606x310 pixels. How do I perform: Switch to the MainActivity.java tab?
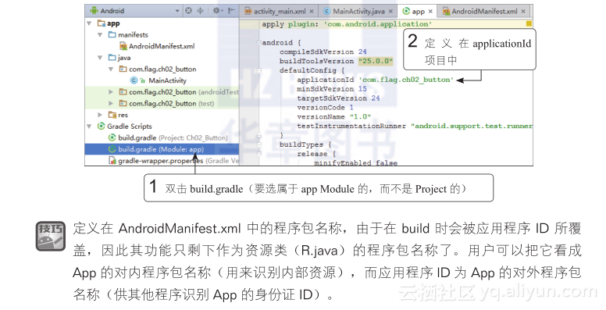pos(359,12)
